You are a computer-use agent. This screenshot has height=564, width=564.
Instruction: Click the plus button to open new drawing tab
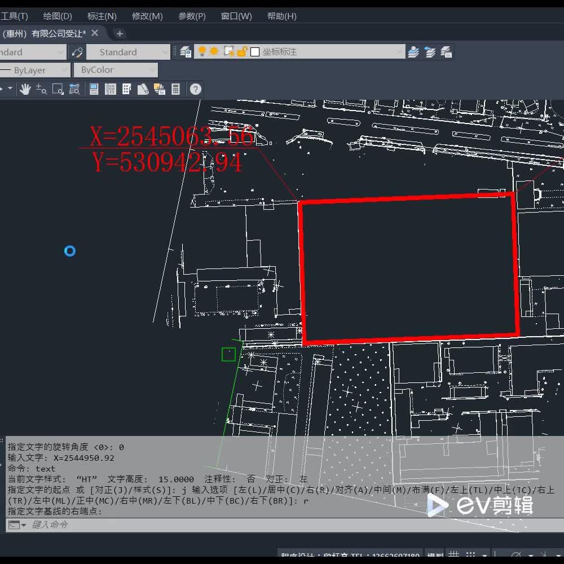tap(119, 33)
